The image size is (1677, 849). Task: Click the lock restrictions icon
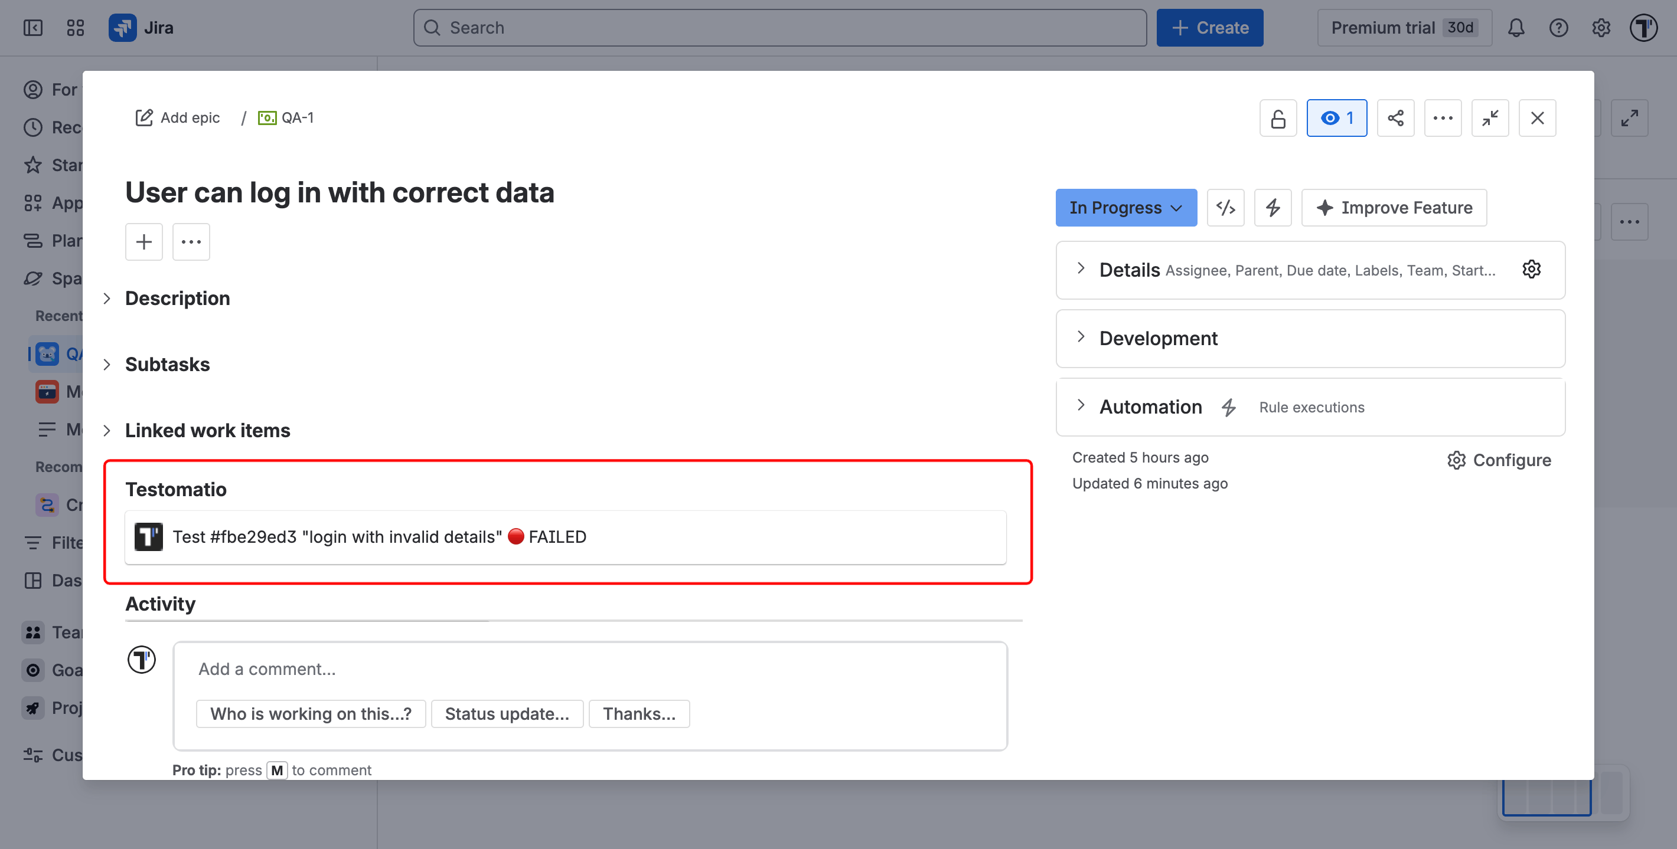click(1278, 118)
